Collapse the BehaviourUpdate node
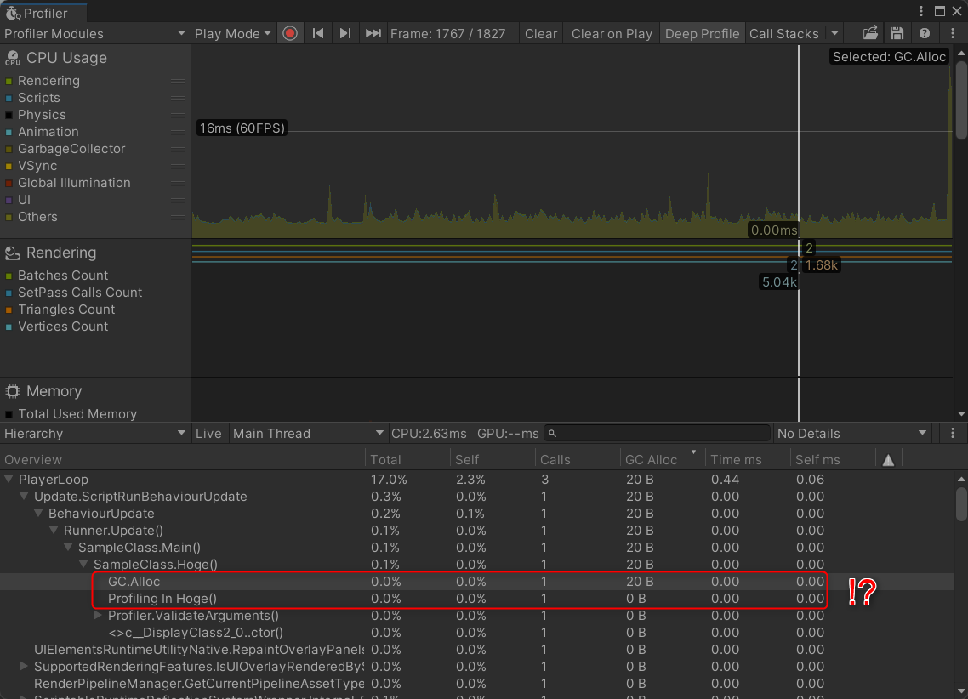The width and height of the screenshot is (968, 699). 38,513
